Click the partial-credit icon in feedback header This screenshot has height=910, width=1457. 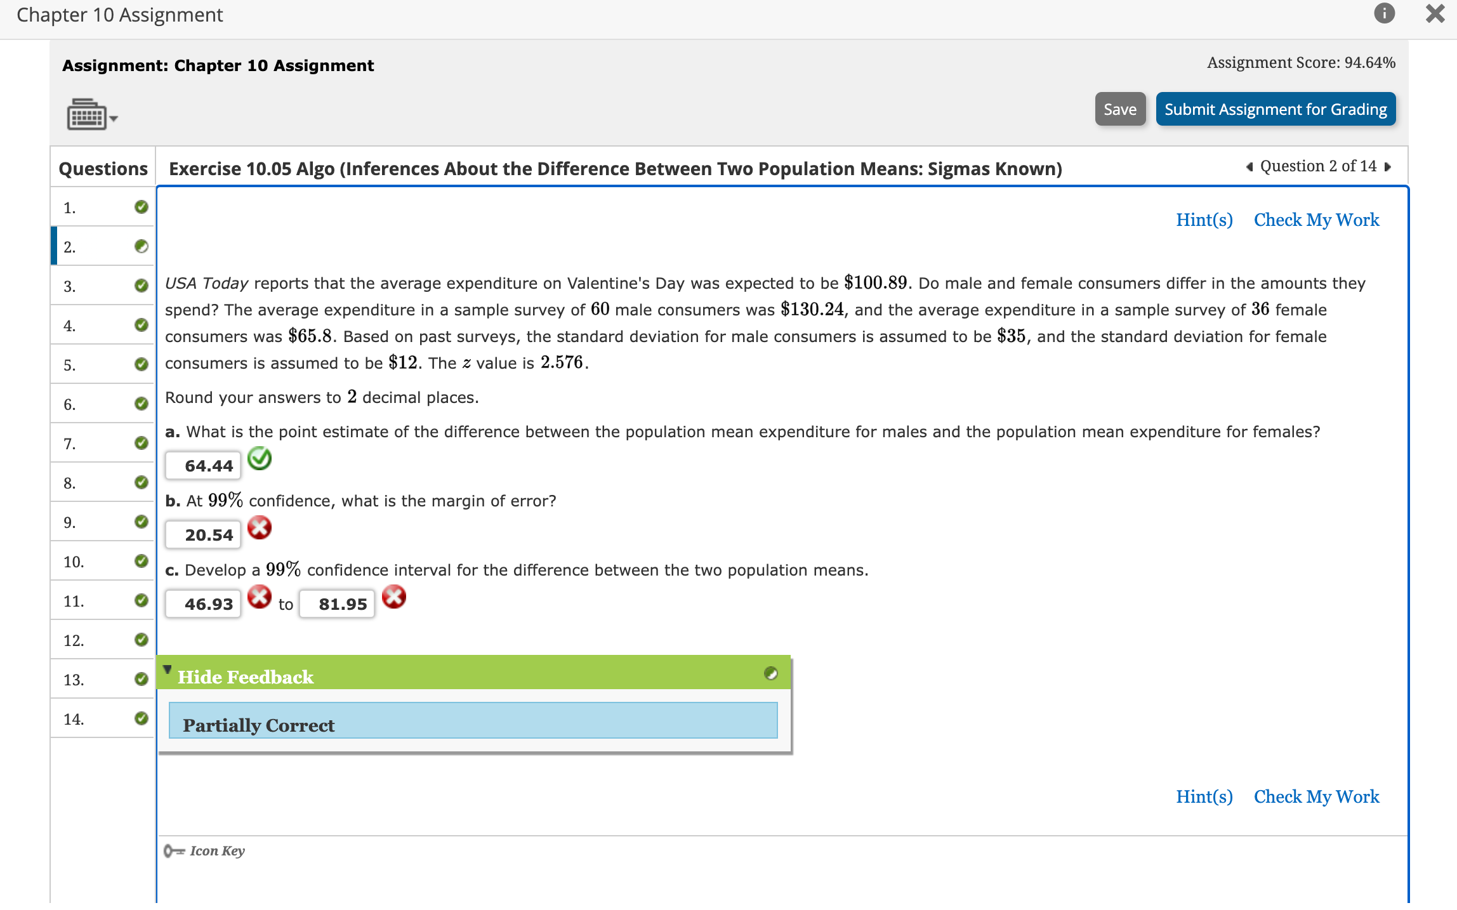pyautogui.click(x=770, y=673)
